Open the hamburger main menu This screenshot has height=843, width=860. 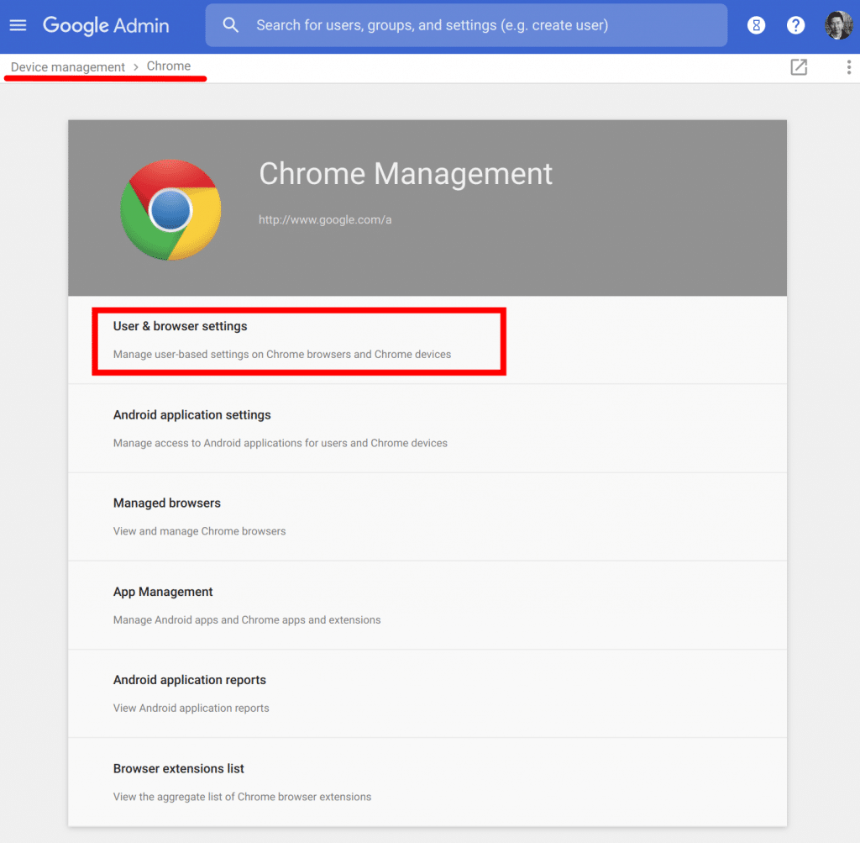click(18, 25)
